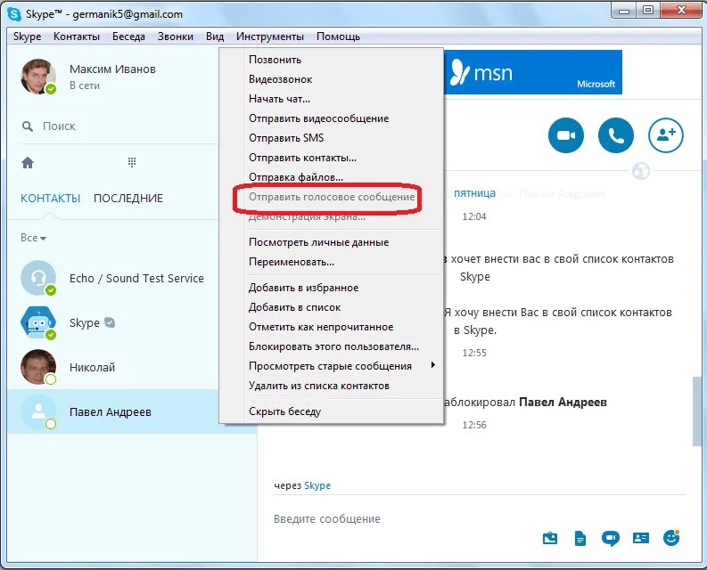Image resolution: width=707 pixels, height=570 pixels.
Task: Select the Павел Андреев contact
Action: coord(112,411)
